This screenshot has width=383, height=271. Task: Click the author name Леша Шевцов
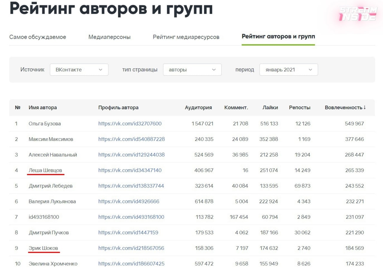(45, 170)
